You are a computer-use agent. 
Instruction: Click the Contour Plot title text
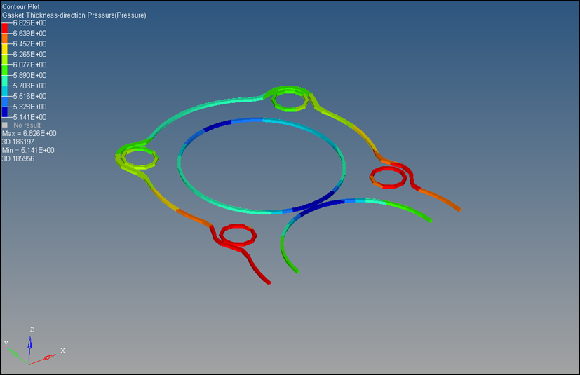click(x=21, y=6)
